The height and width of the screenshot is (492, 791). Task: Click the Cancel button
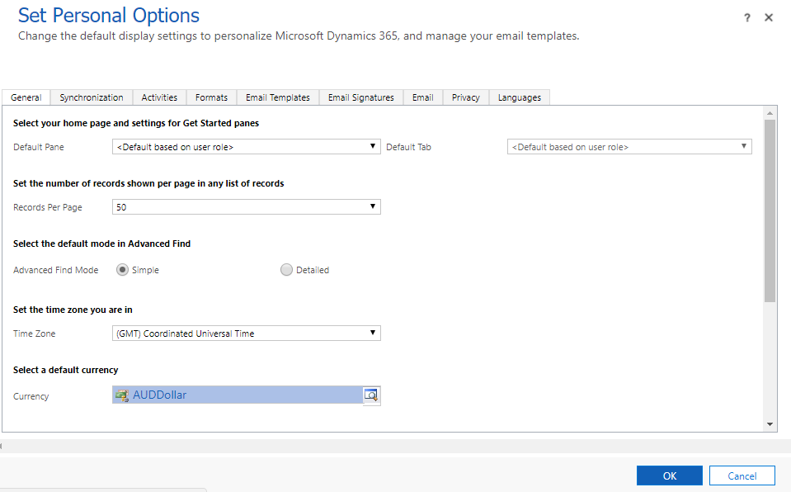point(742,475)
